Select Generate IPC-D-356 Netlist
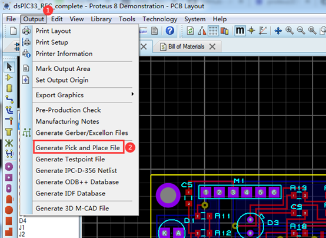326x238 pixels. [x=79, y=171]
